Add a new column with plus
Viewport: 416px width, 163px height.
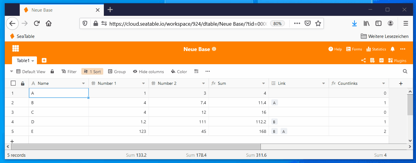401,84
